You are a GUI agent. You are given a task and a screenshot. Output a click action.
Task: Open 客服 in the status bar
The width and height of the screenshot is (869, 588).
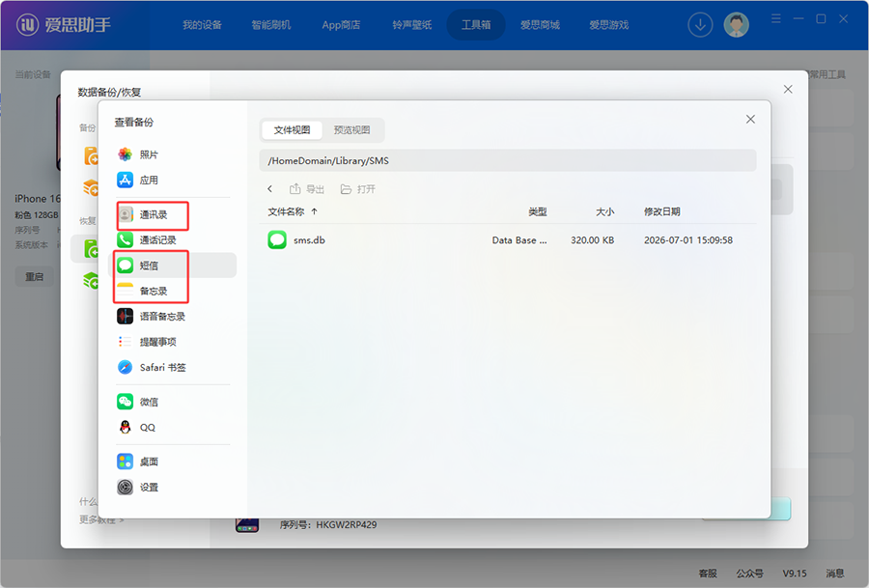coord(708,574)
